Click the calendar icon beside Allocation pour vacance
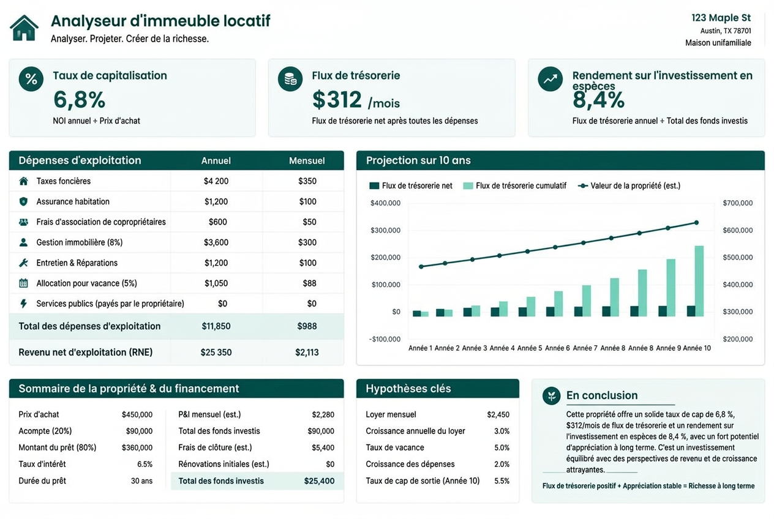Screen dimensions: 774x519 point(23,283)
